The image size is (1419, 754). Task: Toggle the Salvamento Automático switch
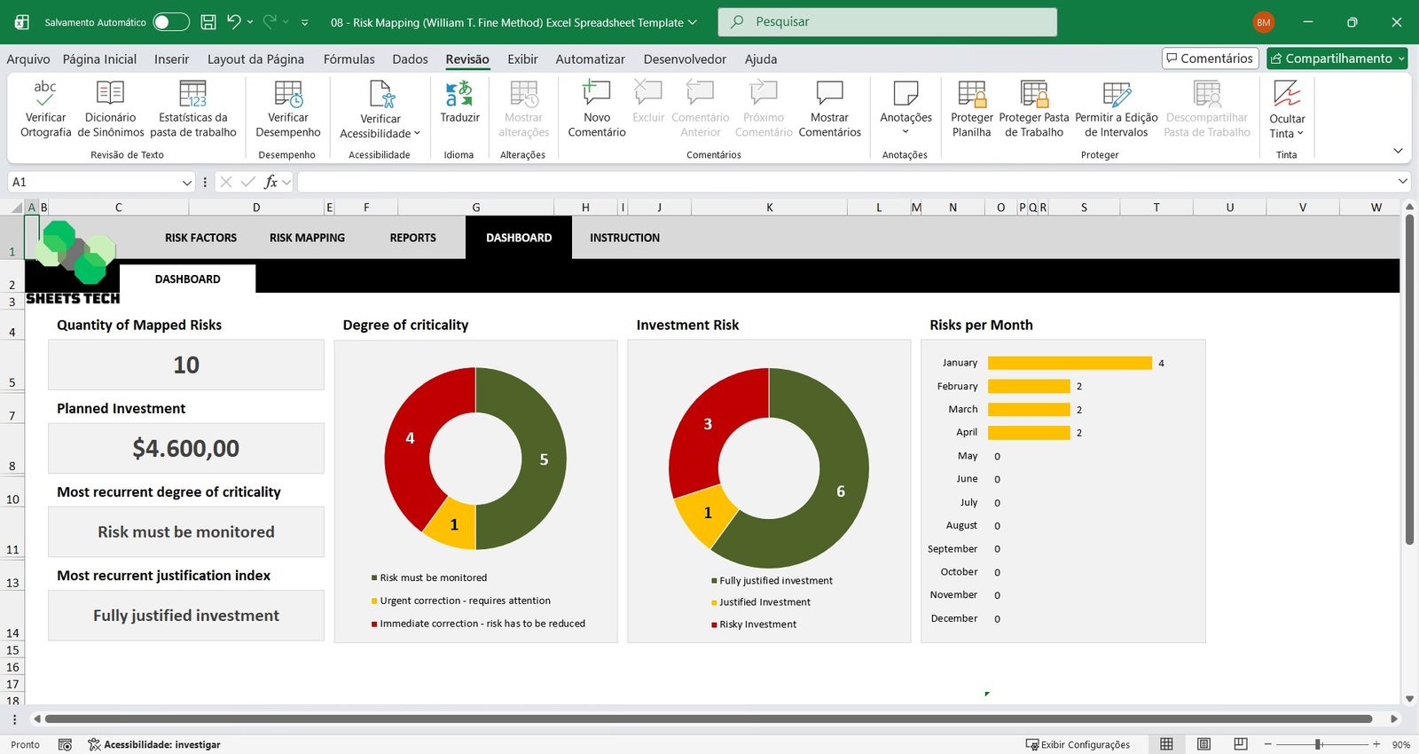point(171,22)
